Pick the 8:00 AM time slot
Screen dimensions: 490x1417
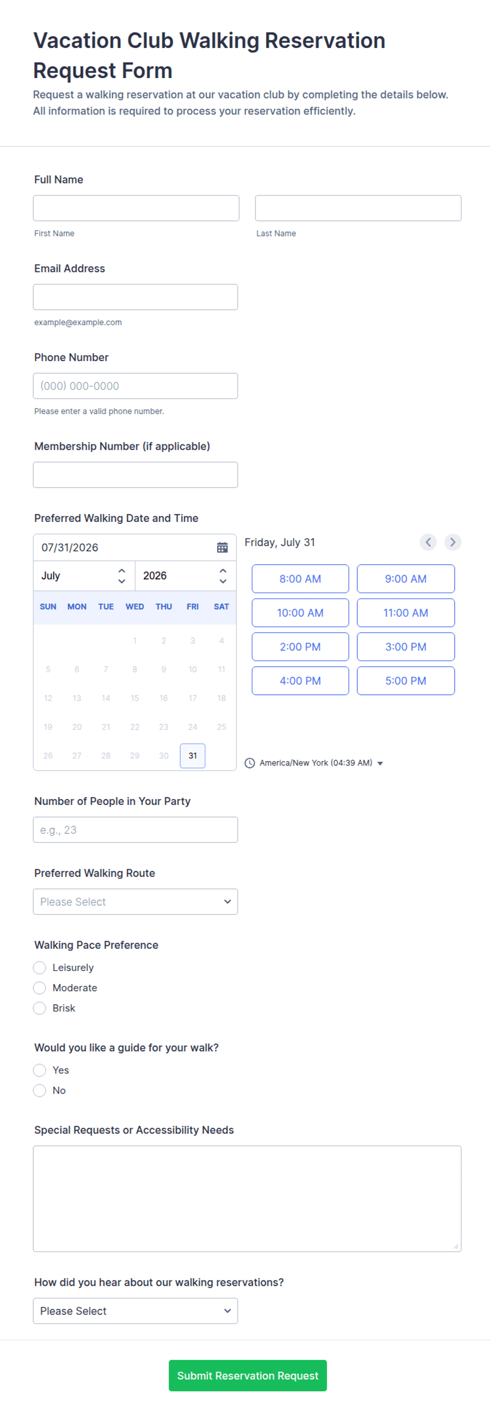(300, 579)
